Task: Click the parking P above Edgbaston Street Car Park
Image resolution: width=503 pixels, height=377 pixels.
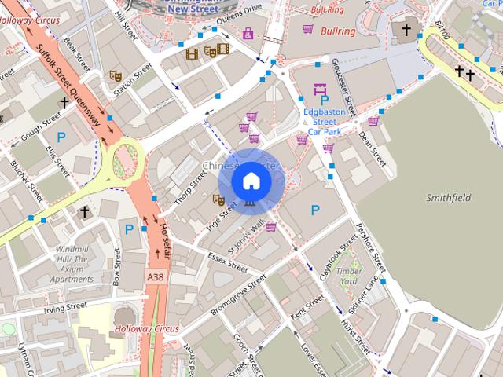Action: point(325,101)
